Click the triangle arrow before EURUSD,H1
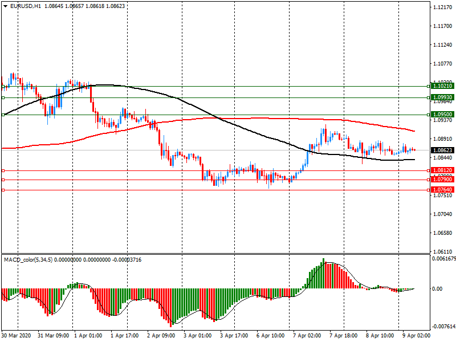The width and height of the screenshot is (456, 342). [x=5, y=6]
